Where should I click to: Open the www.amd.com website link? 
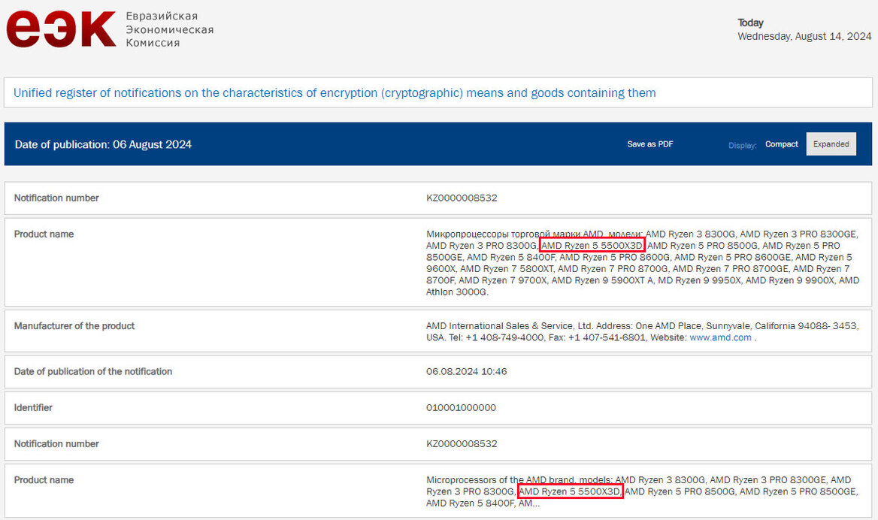pyautogui.click(x=720, y=338)
